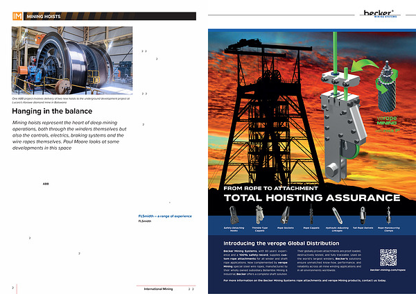Click the becker Mining Systems logo
This screenshot has height=294, width=416.
(x=380, y=14)
